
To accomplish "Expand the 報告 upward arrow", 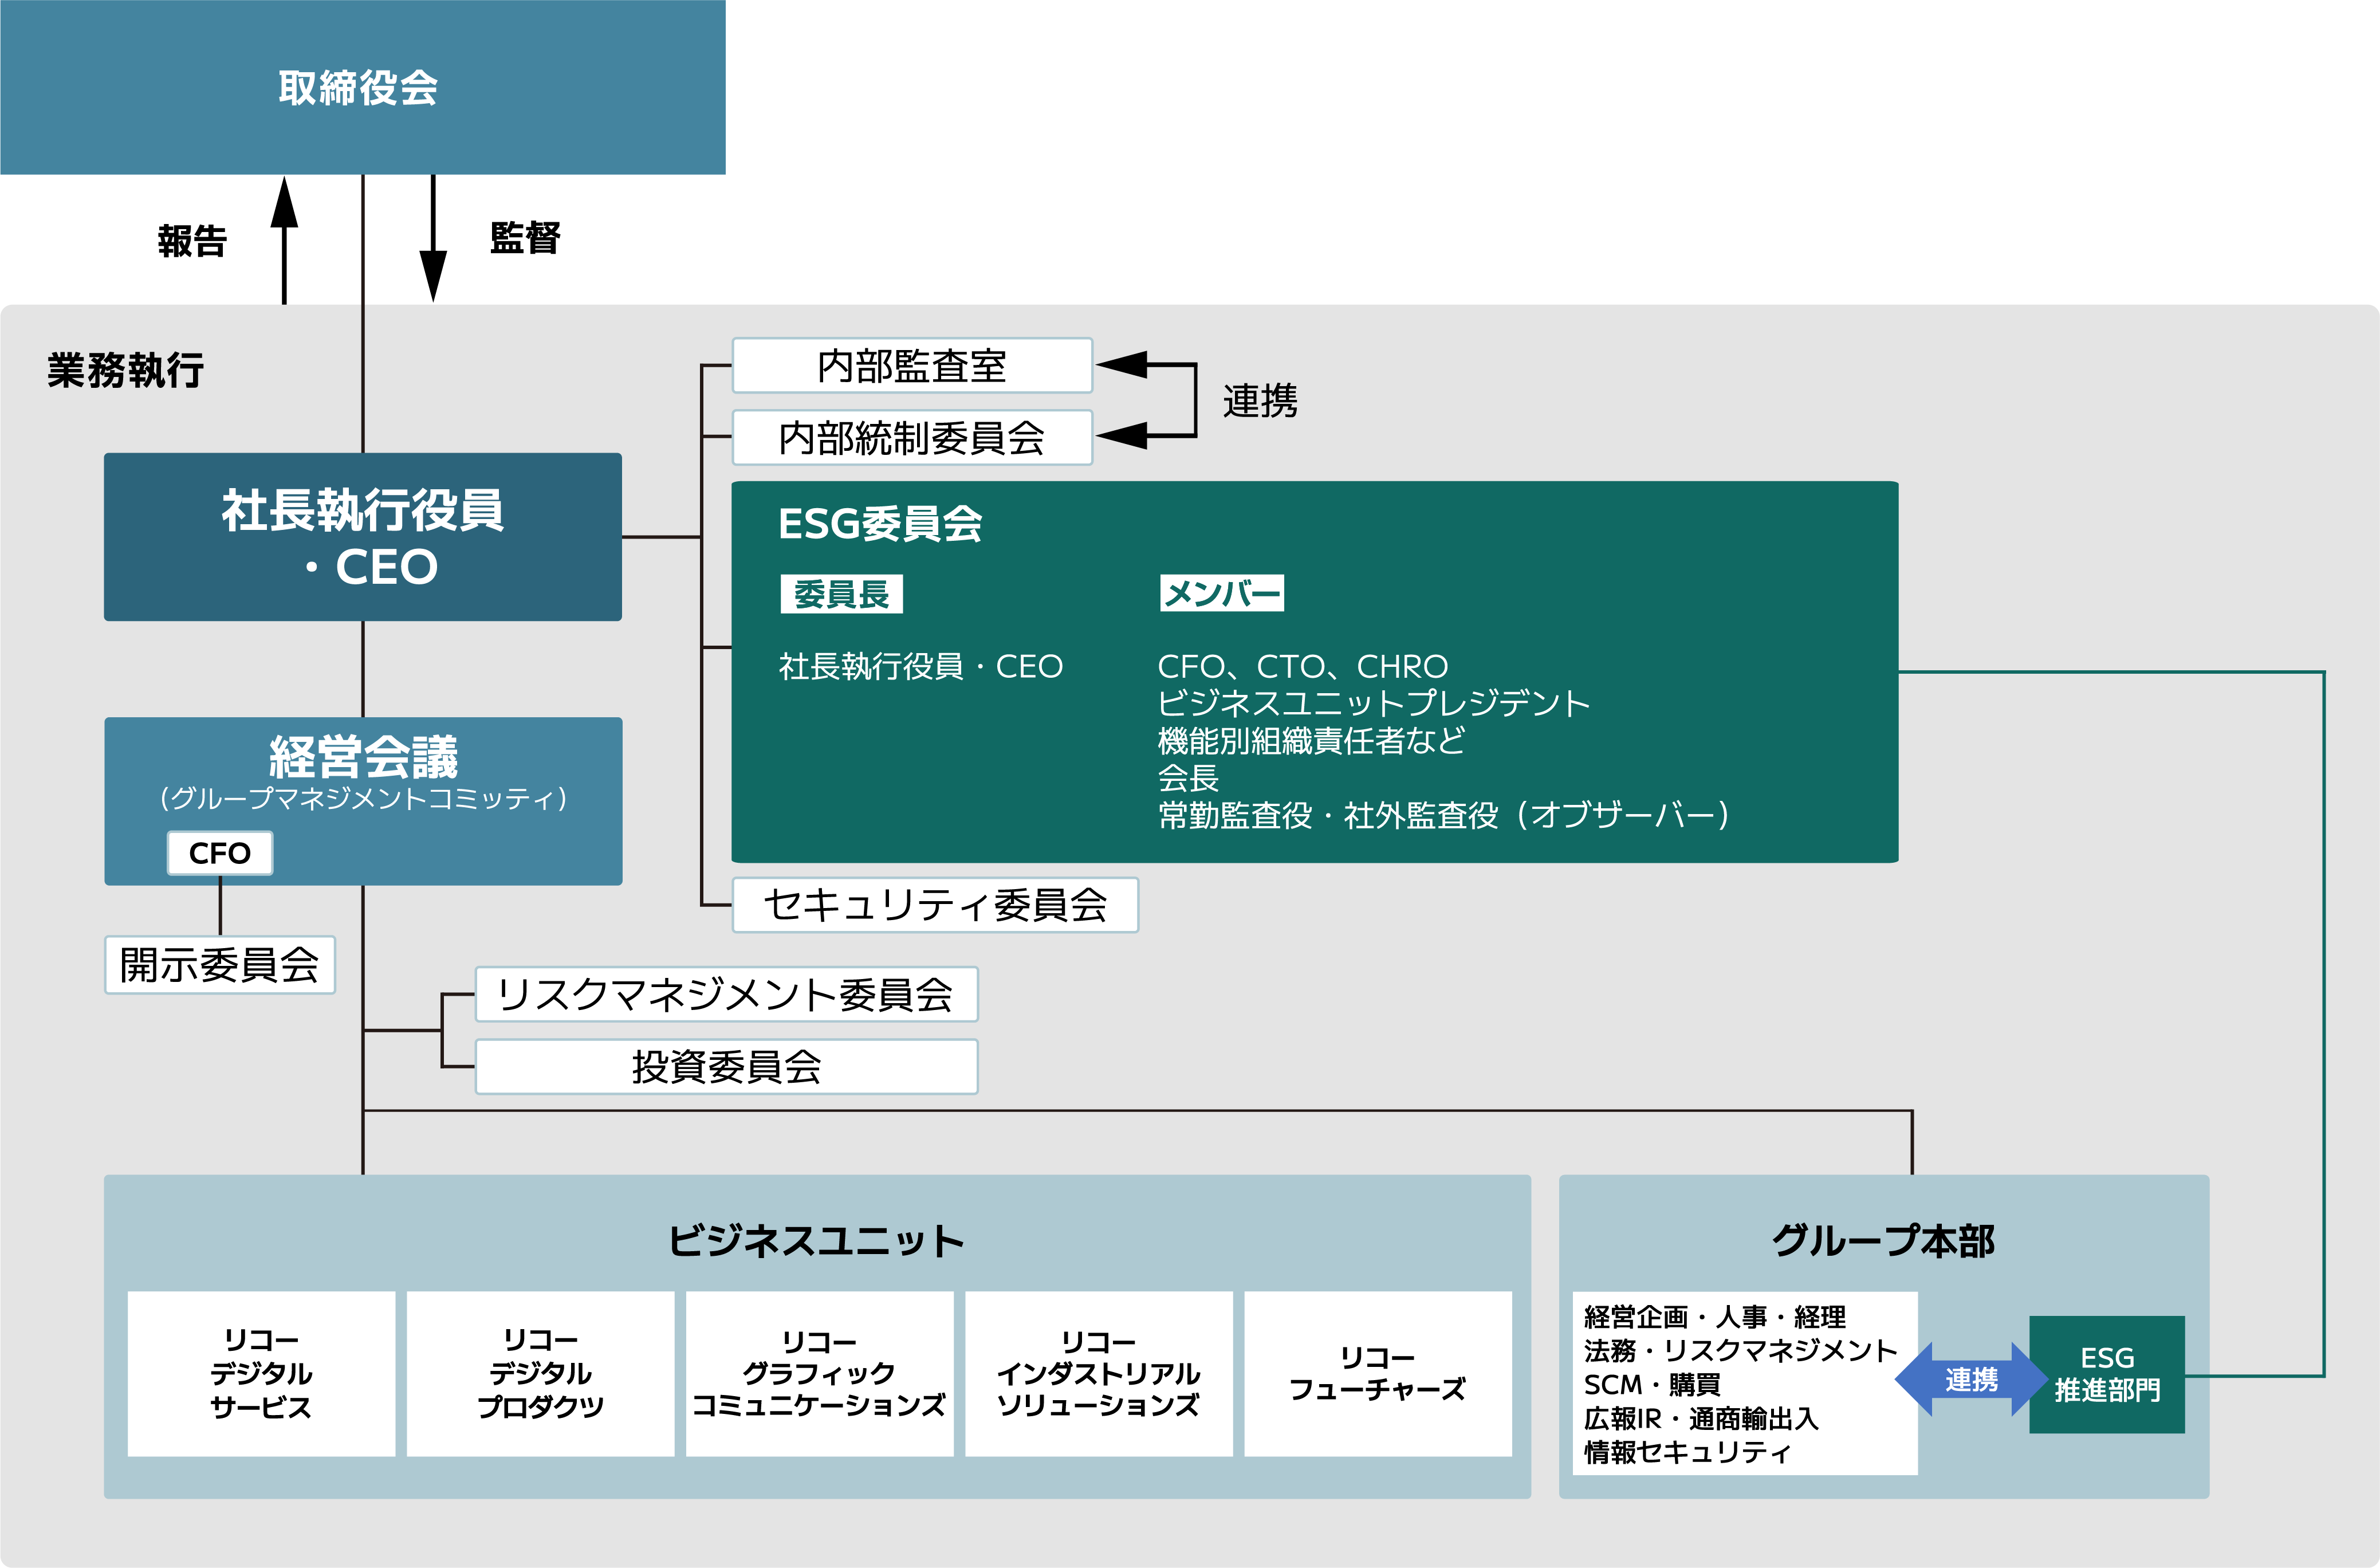I will pyautogui.click(x=285, y=240).
